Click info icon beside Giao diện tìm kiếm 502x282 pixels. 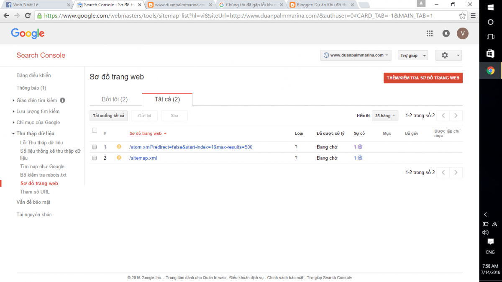pos(62,100)
